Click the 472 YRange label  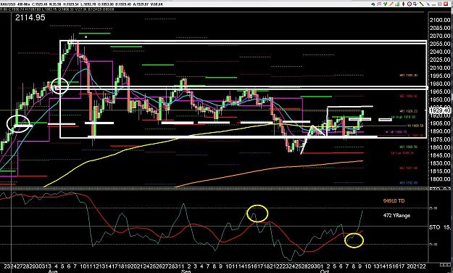(396, 216)
